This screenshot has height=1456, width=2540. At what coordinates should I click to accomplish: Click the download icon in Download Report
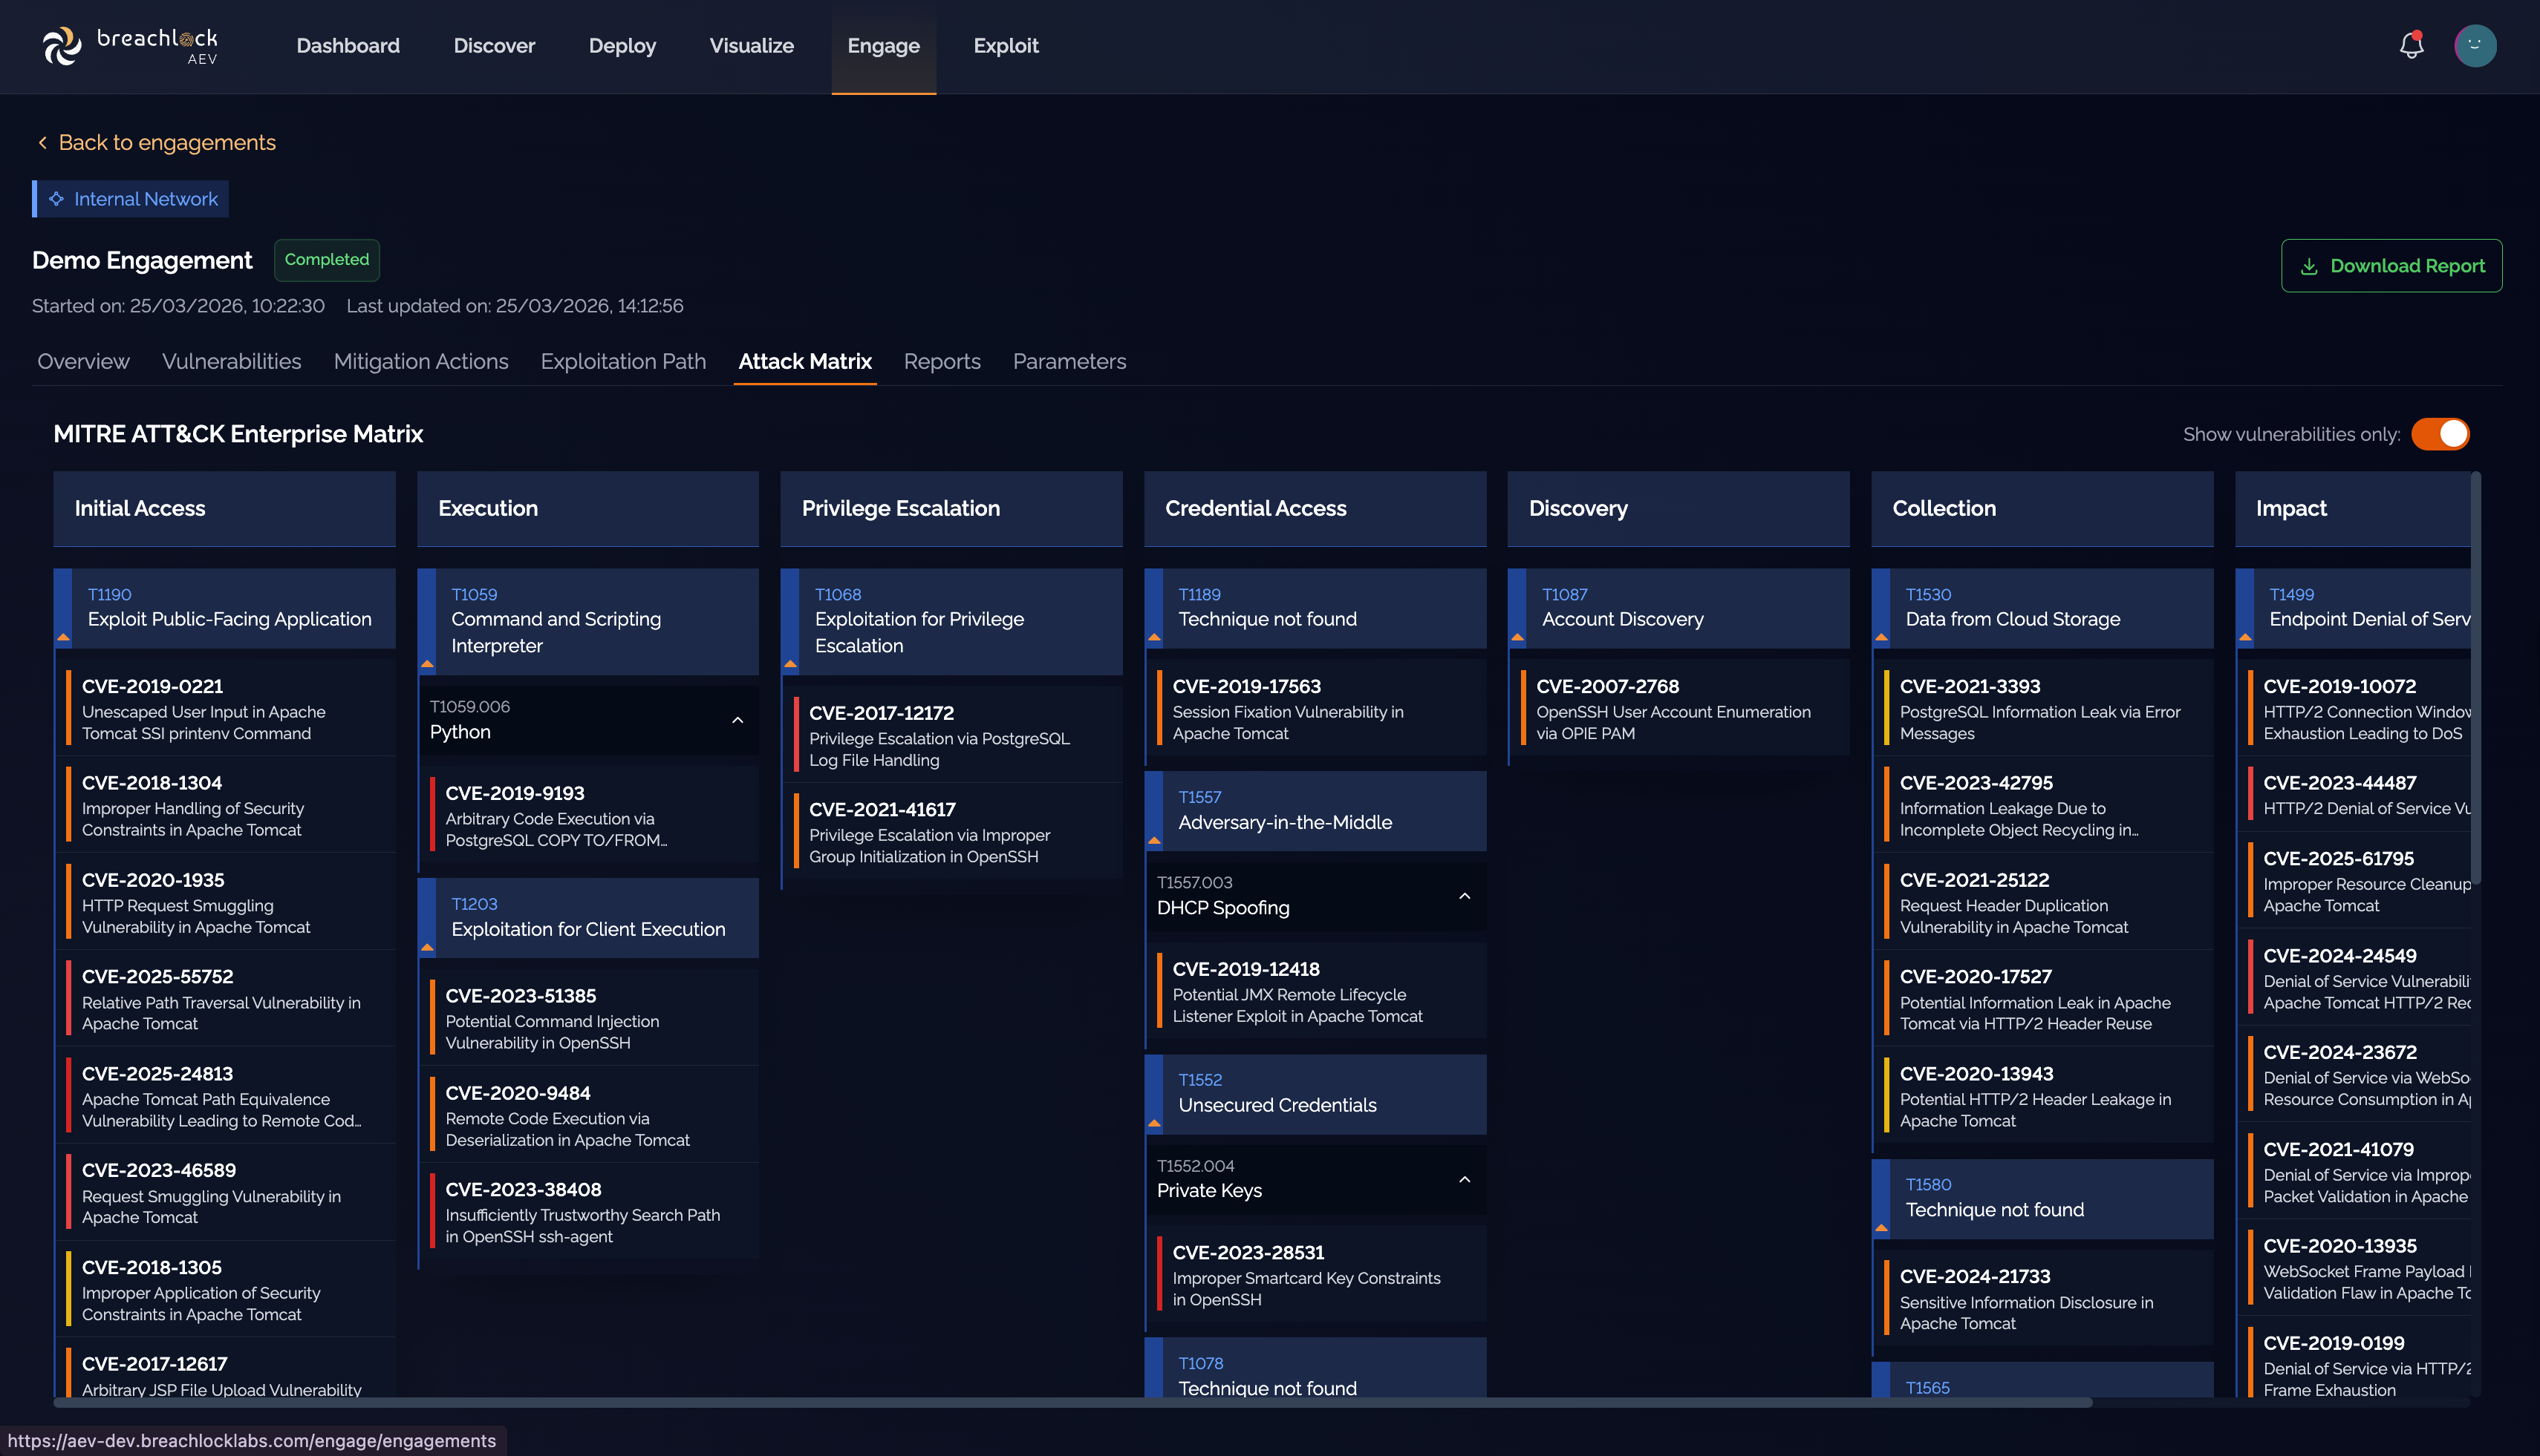tap(2309, 266)
